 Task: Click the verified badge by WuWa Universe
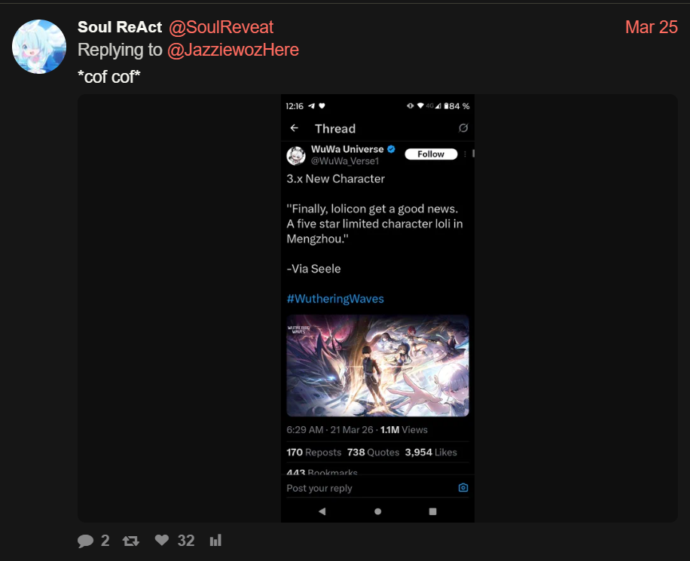click(392, 149)
